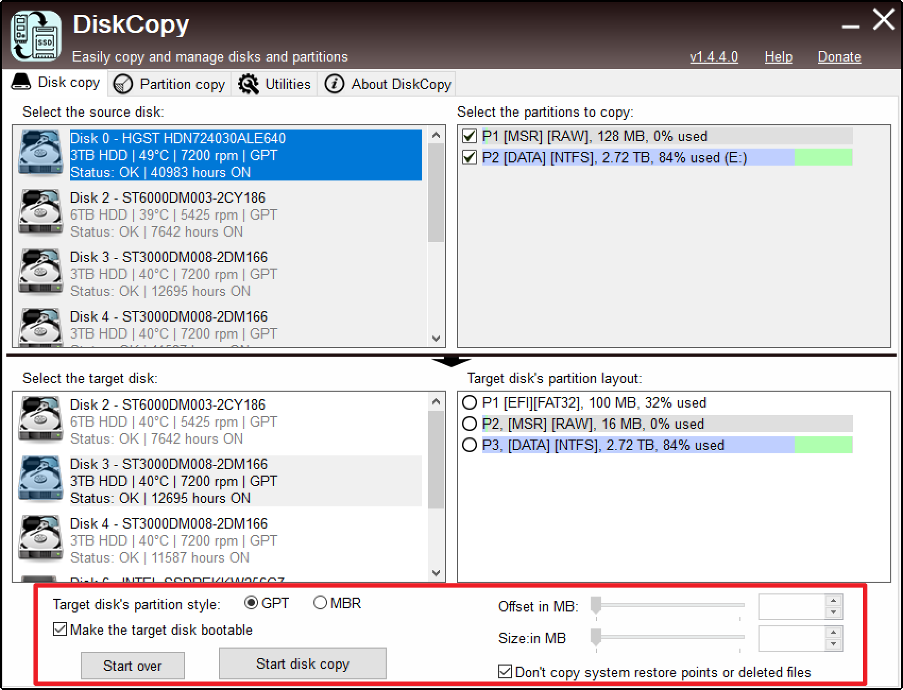Click target text 'Status: OK | 11587 hours ON'
Screen dimensions: 903x690
[x=160, y=558]
